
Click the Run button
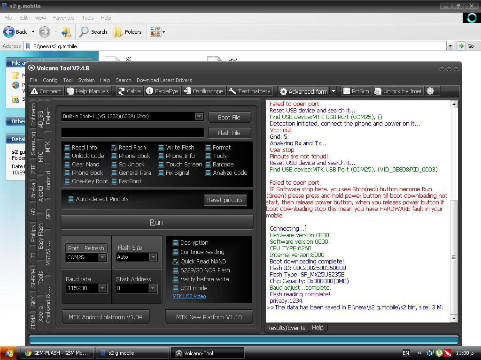[x=157, y=222]
